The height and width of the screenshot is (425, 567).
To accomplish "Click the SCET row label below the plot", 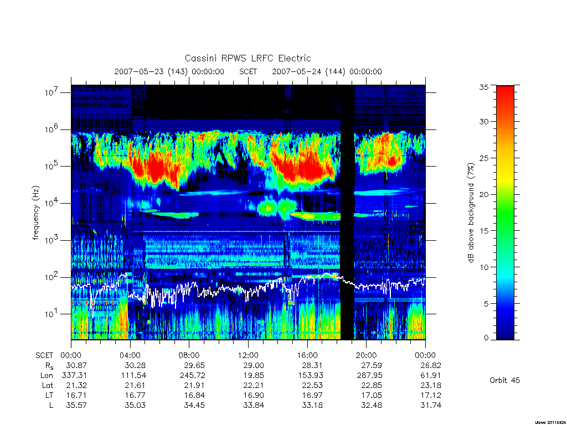I will coord(44,355).
